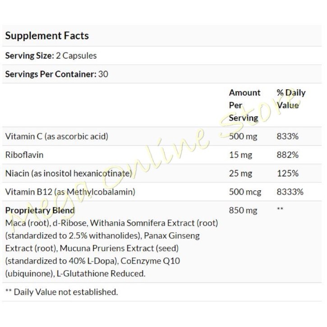Screen dimensions: 327x327
Task: Select the 15 mg Riboflavin amount
Action: tap(240, 155)
